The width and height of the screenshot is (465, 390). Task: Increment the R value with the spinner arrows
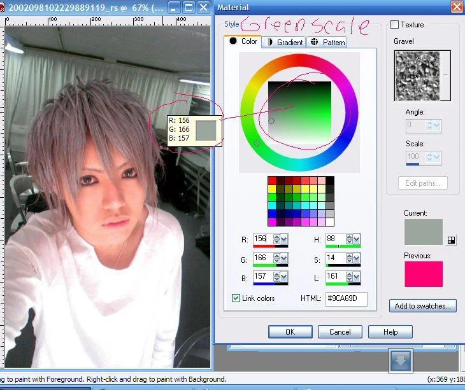(276, 237)
